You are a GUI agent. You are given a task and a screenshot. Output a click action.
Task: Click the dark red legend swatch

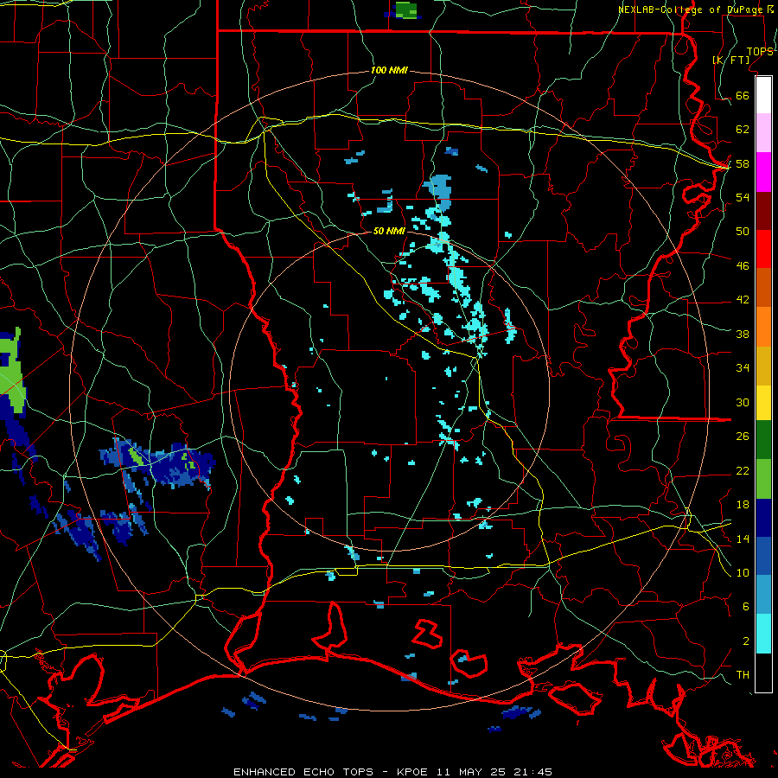(763, 210)
